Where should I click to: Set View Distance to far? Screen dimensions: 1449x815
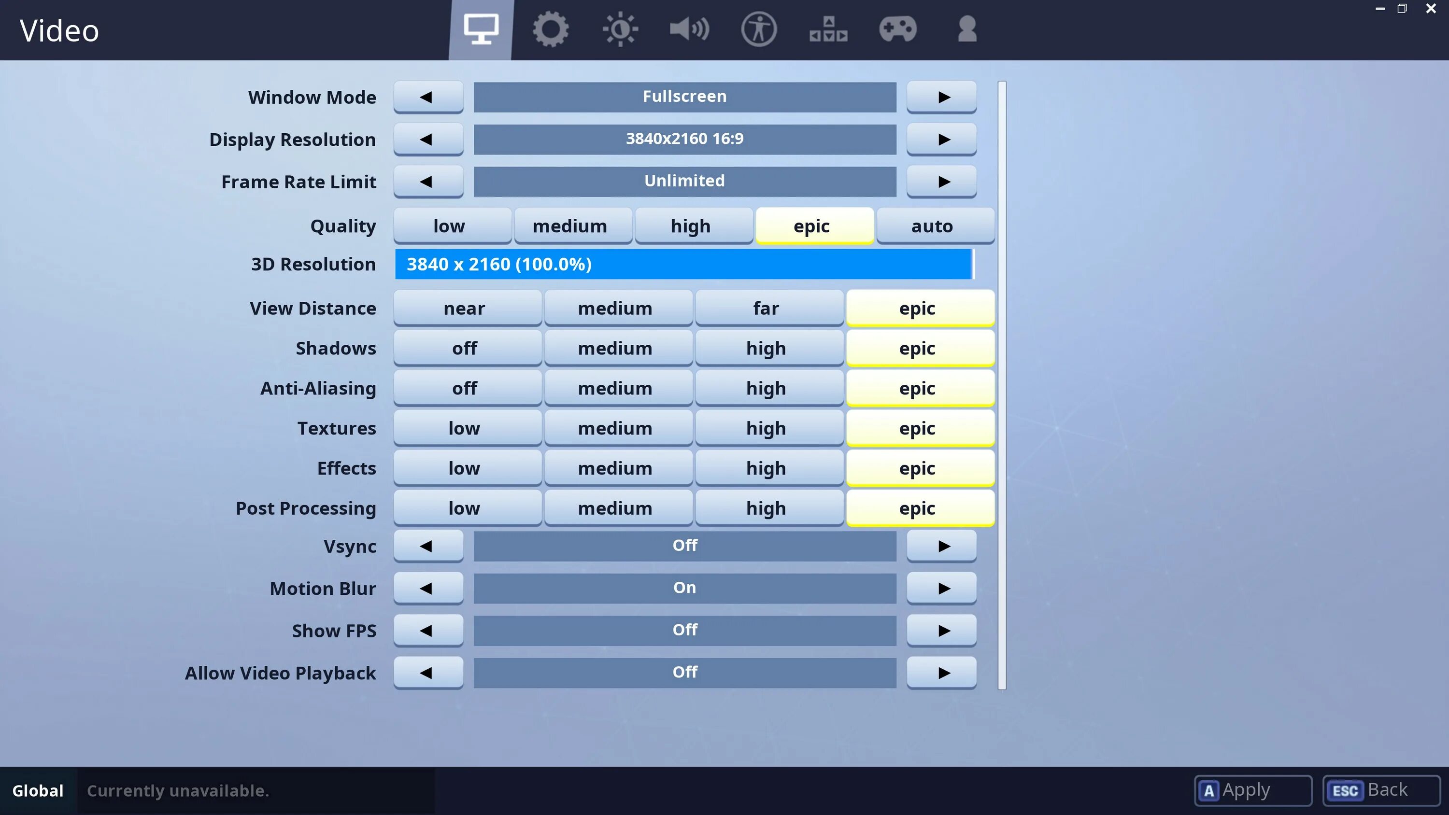click(x=765, y=308)
